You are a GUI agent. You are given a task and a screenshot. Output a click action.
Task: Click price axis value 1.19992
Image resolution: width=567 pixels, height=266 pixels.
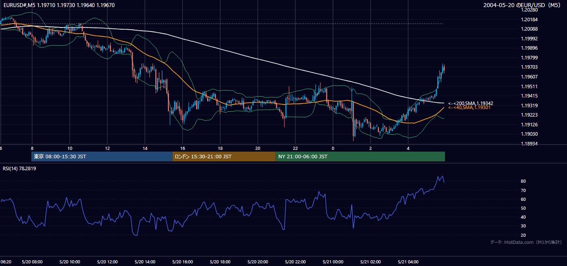pos(529,39)
